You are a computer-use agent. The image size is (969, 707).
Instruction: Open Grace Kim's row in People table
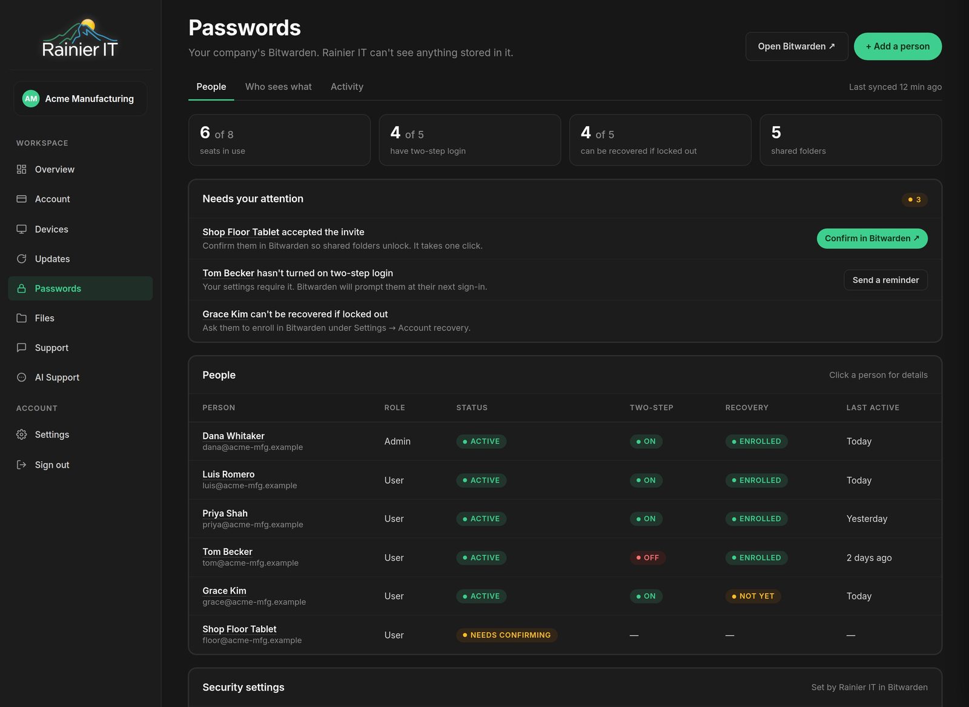click(565, 596)
